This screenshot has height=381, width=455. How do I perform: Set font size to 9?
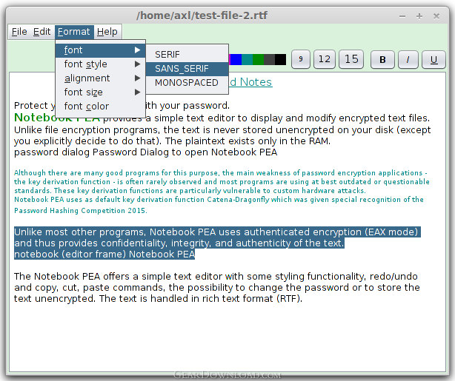(301, 59)
